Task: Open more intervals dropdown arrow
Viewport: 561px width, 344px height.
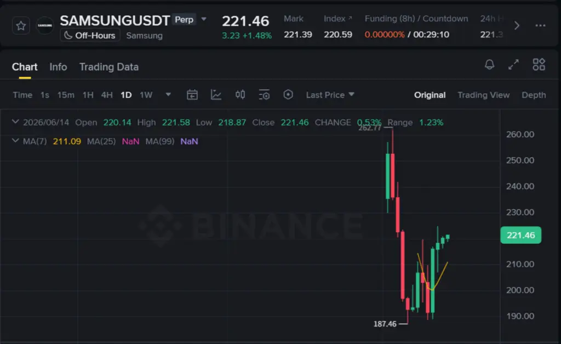Action: (168, 95)
